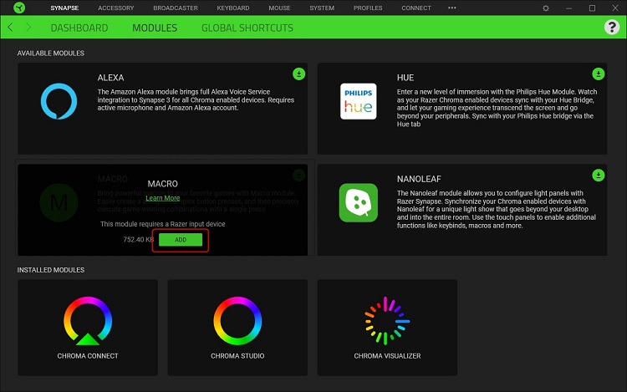The height and width of the screenshot is (392, 627).
Task: Click the Available Modules heading
Action: pyautogui.click(x=50, y=53)
